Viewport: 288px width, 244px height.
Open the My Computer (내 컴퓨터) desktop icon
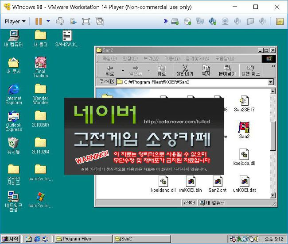pos(13,38)
